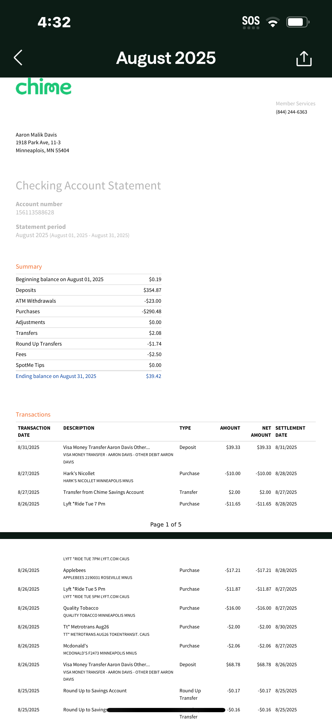Tap the battery indicator icon

pyautogui.click(x=297, y=22)
